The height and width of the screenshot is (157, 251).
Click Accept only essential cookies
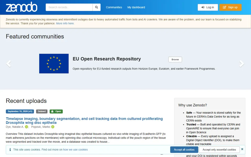coord(219,150)
